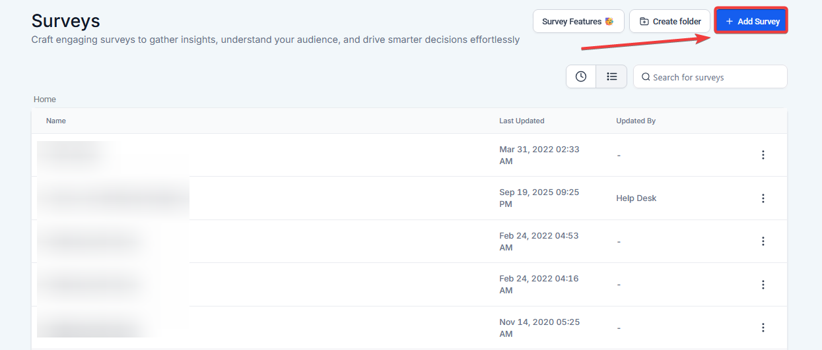The height and width of the screenshot is (350, 822).
Task: Click the Add Survey button
Action: click(751, 22)
